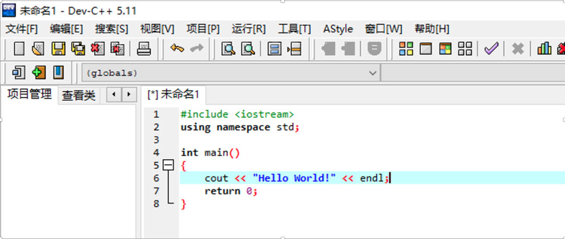Open the 窗口[W] menu
Screen dimensions: 565x239
click(x=383, y=29)
